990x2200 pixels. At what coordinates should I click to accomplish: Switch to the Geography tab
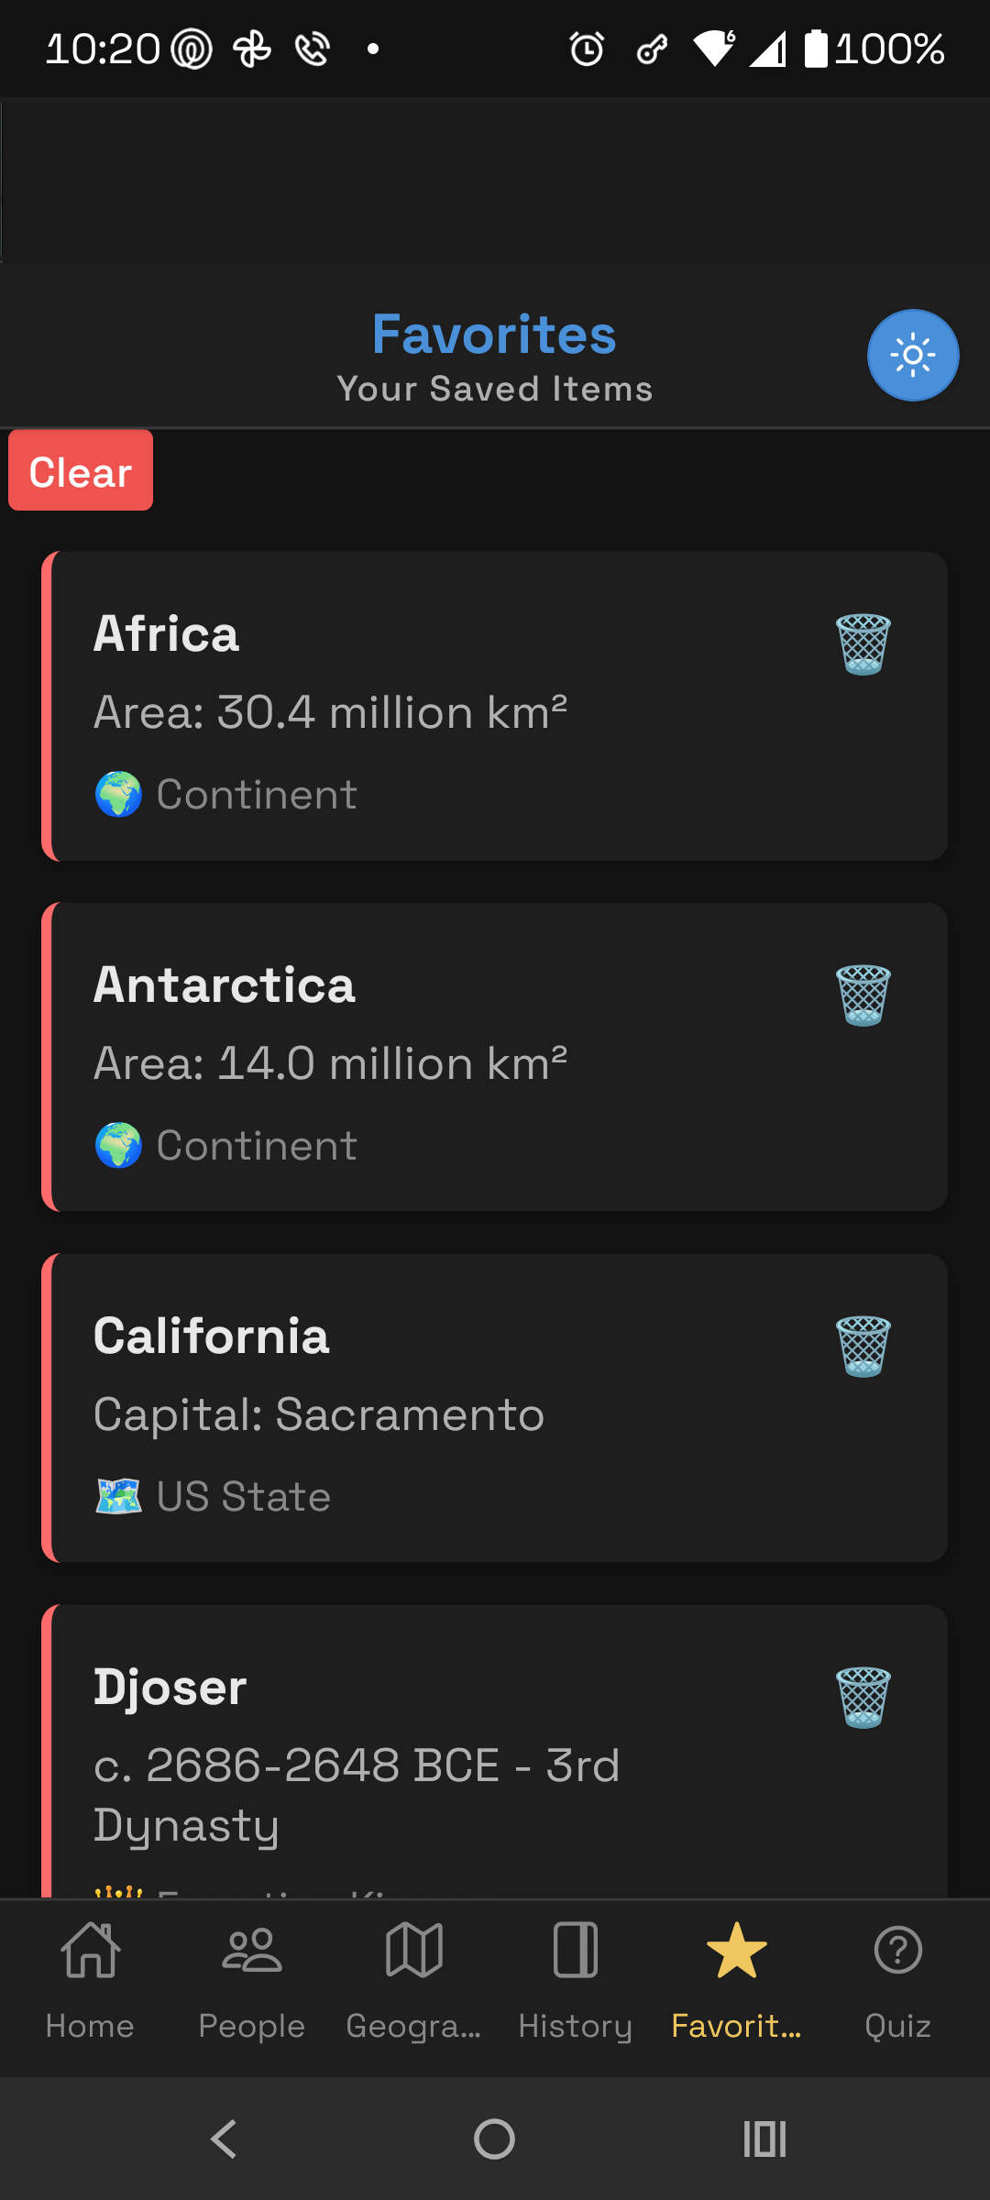pyautogui.click(x=413, y=1980)
